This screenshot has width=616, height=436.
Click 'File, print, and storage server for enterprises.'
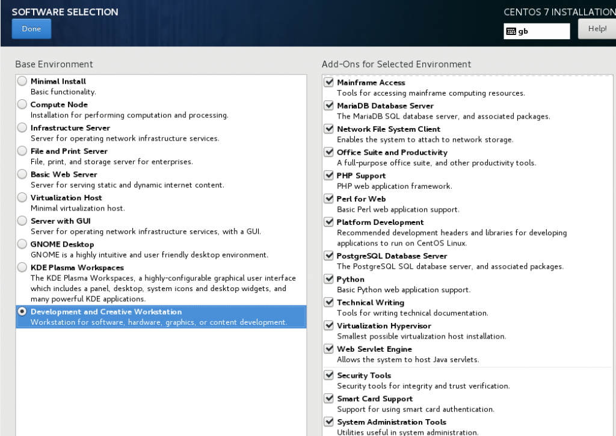coord(112,162)
